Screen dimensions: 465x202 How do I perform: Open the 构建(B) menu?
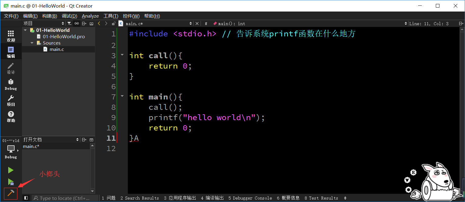point(50,16)
